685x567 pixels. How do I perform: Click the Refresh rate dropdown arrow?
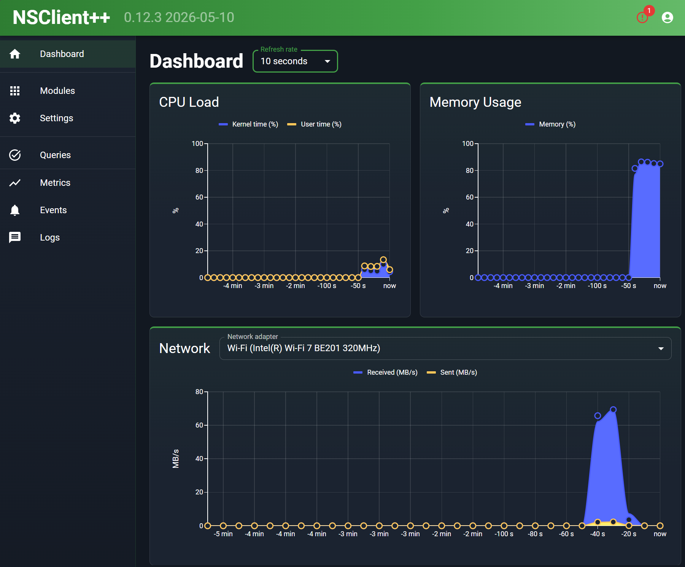coord(327,61)
